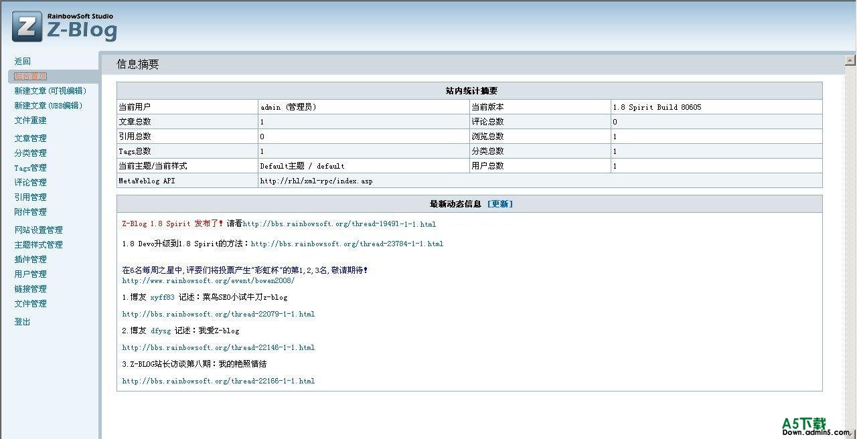857x439 pixels.
Task: Open the thread-22146-1-1.html link
Action: (x=218, y=347)
